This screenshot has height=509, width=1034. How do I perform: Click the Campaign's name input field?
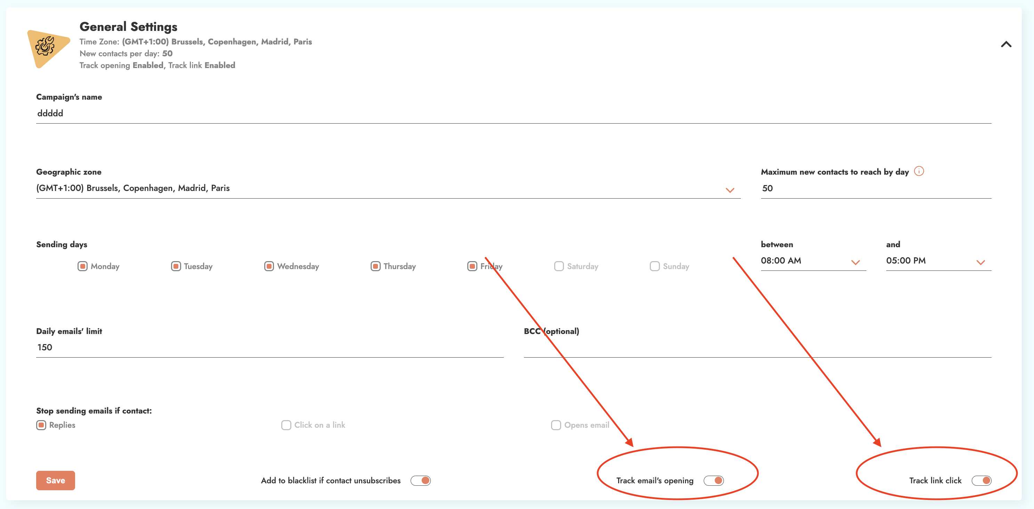(x=514, y=114)
